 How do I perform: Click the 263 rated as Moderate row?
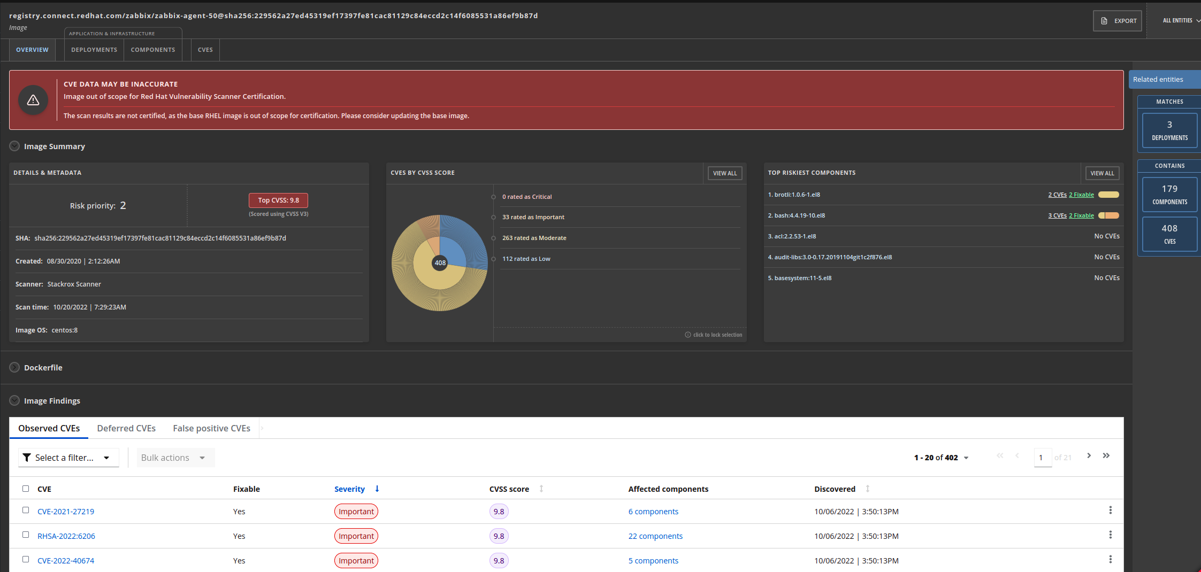(621, 238)
